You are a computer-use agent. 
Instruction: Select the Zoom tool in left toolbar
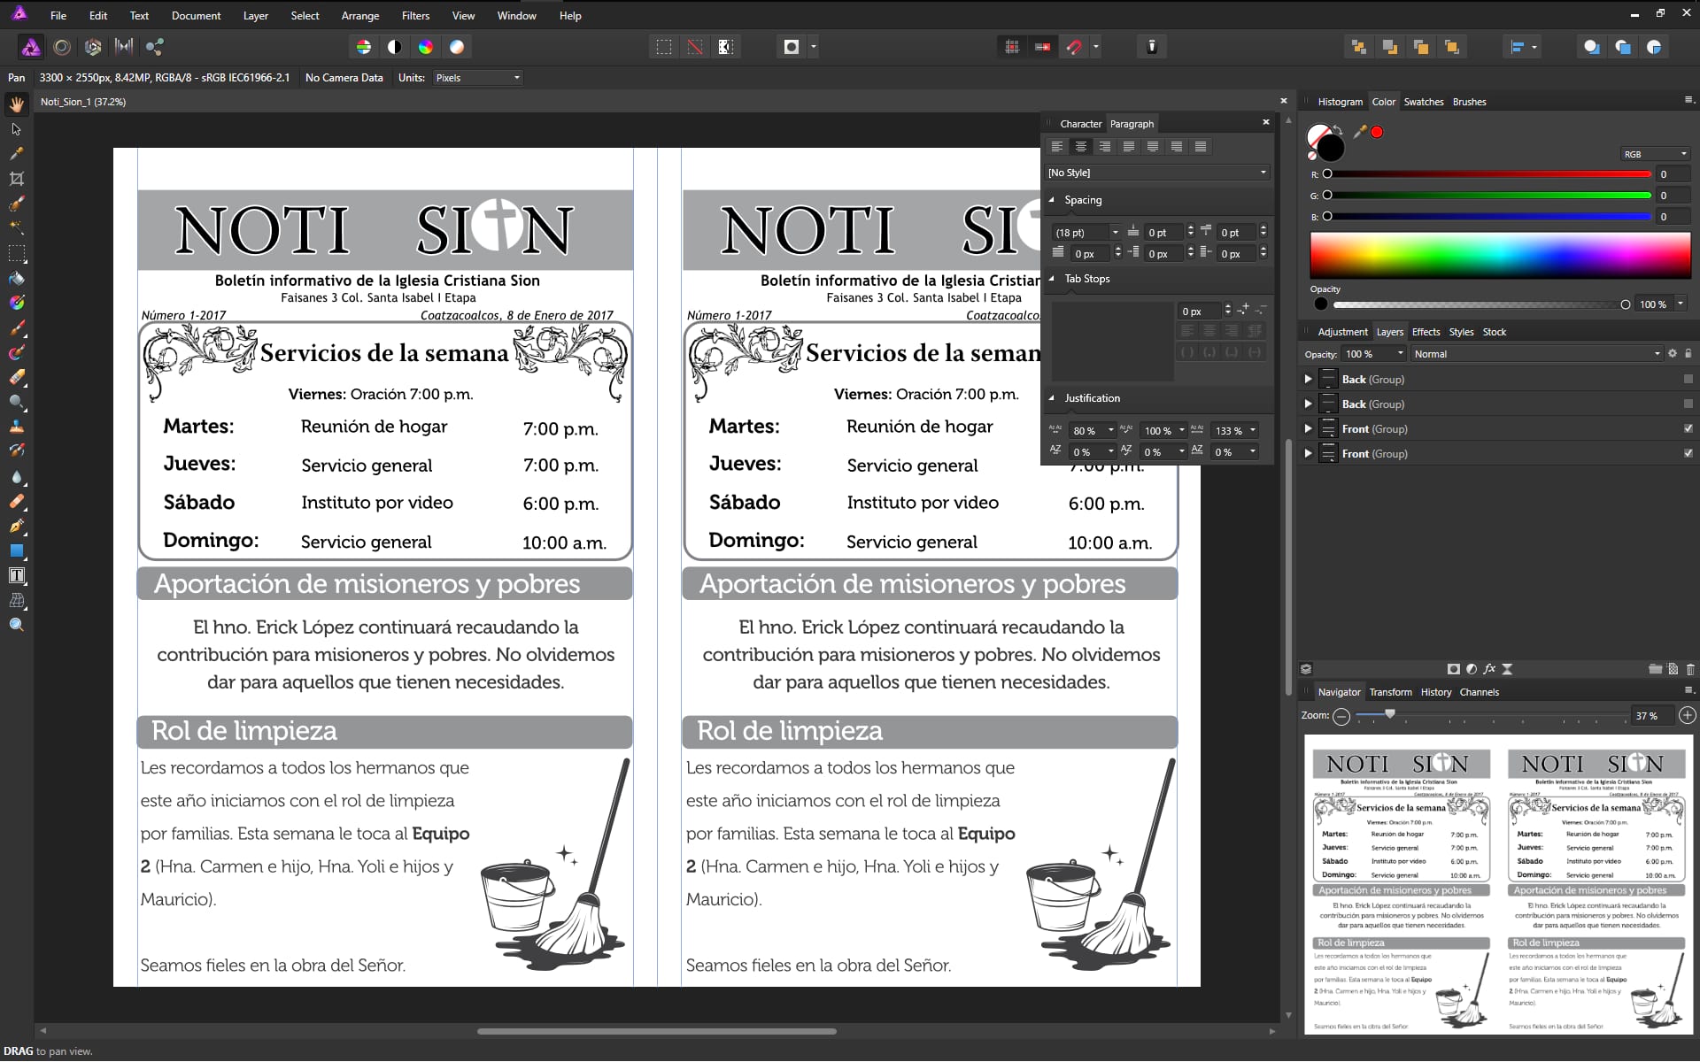[16, 625]
